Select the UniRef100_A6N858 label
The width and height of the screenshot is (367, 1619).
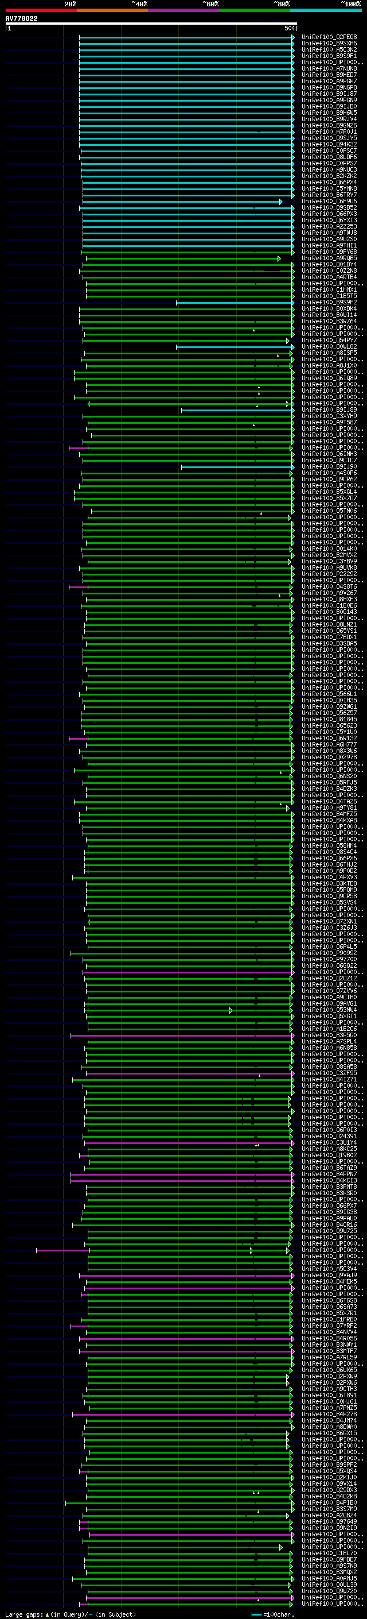[329, 1048]
